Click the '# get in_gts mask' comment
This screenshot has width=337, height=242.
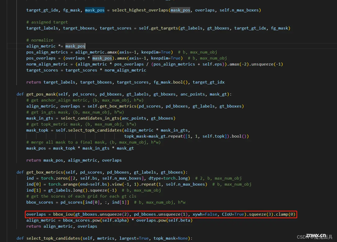(75, 112)
